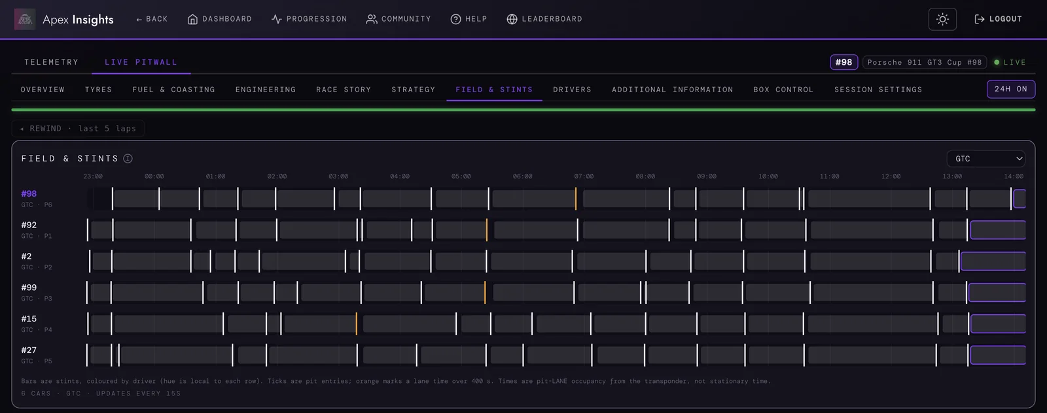Click the Community people icon
This screenshot has height=413, width=1047.
(x=371, y=19)
